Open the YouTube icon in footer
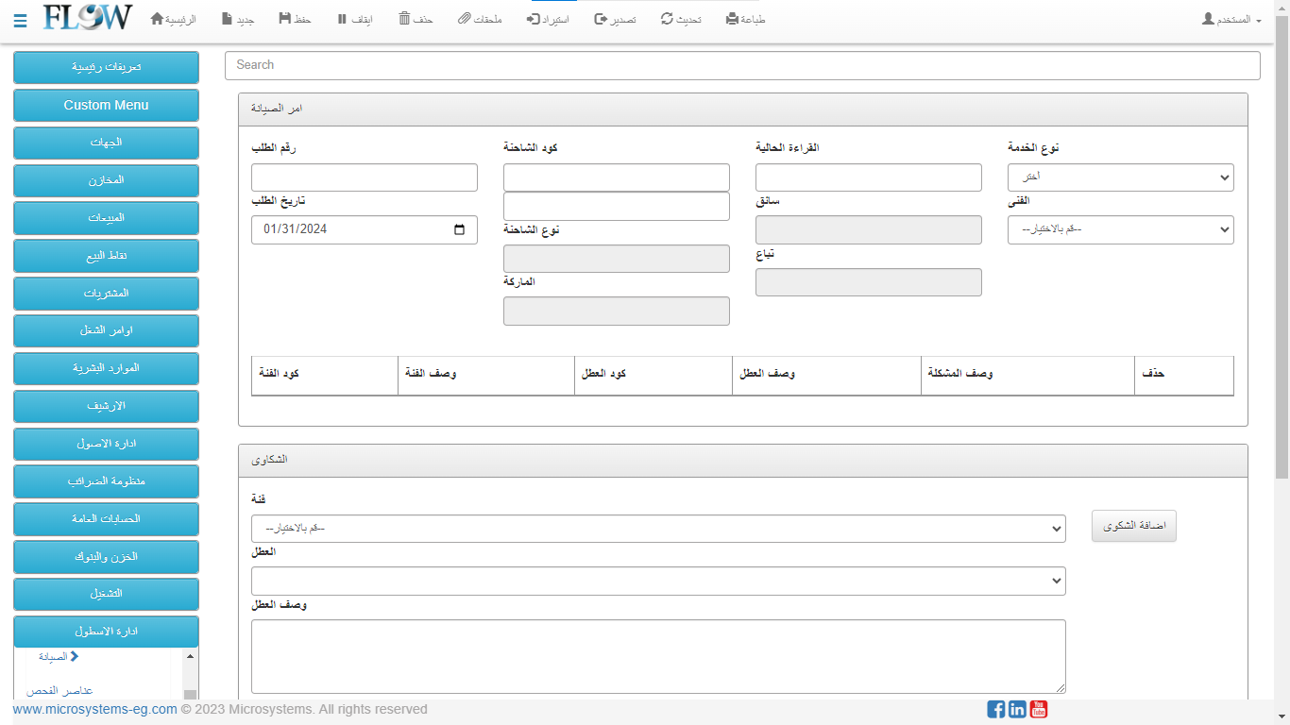The image size is (1290, 725). (1039, 709)
